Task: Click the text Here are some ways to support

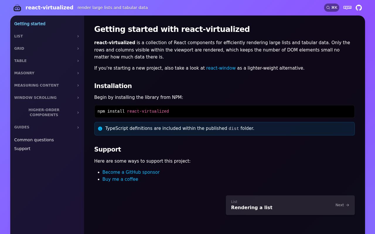Action: (x=142, y=161)
